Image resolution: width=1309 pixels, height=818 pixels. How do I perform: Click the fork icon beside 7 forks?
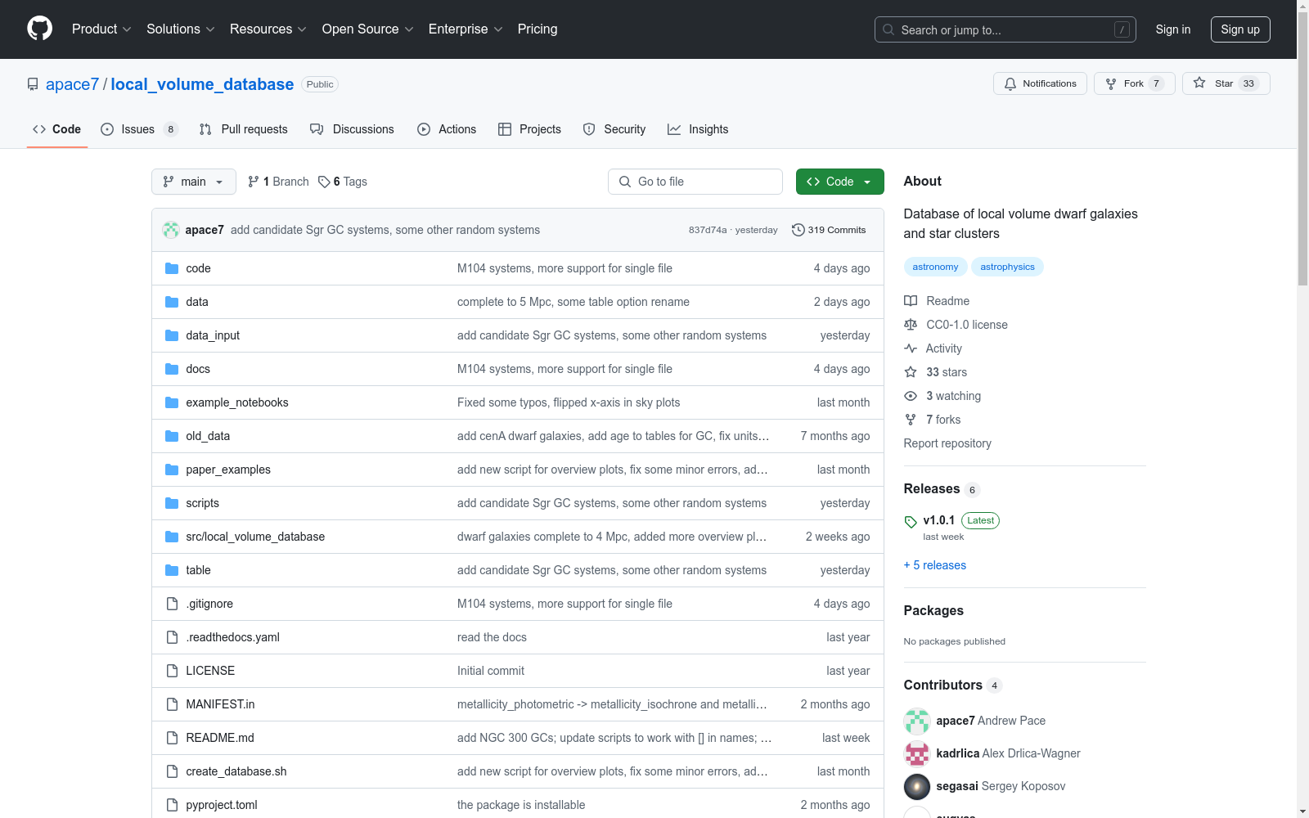pyautogui.click(x=911, y=420)
